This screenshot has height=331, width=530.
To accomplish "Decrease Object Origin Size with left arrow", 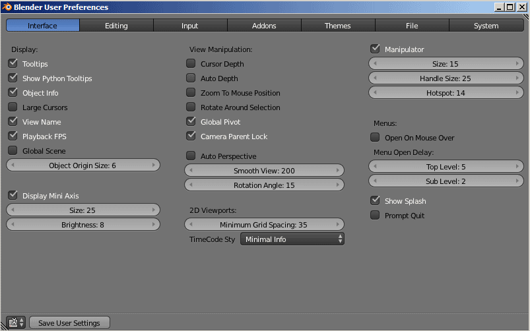I will (x=13, y=165).
